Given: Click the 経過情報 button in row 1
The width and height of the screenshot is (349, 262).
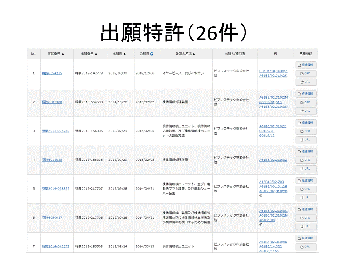Looking at the screenshot, I should tap(305, 65).
